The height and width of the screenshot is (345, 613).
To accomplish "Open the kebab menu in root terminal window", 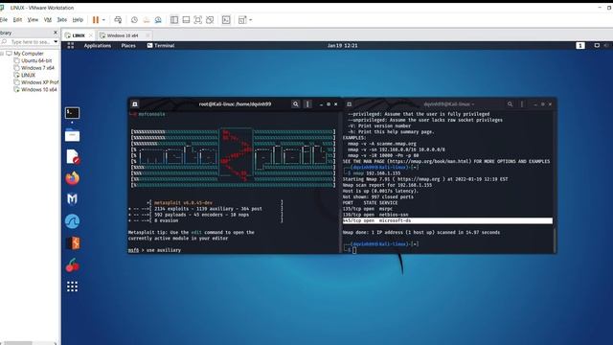I will (x=307, y=104).
